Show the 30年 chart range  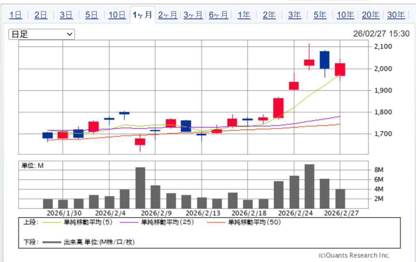(396, 15)
